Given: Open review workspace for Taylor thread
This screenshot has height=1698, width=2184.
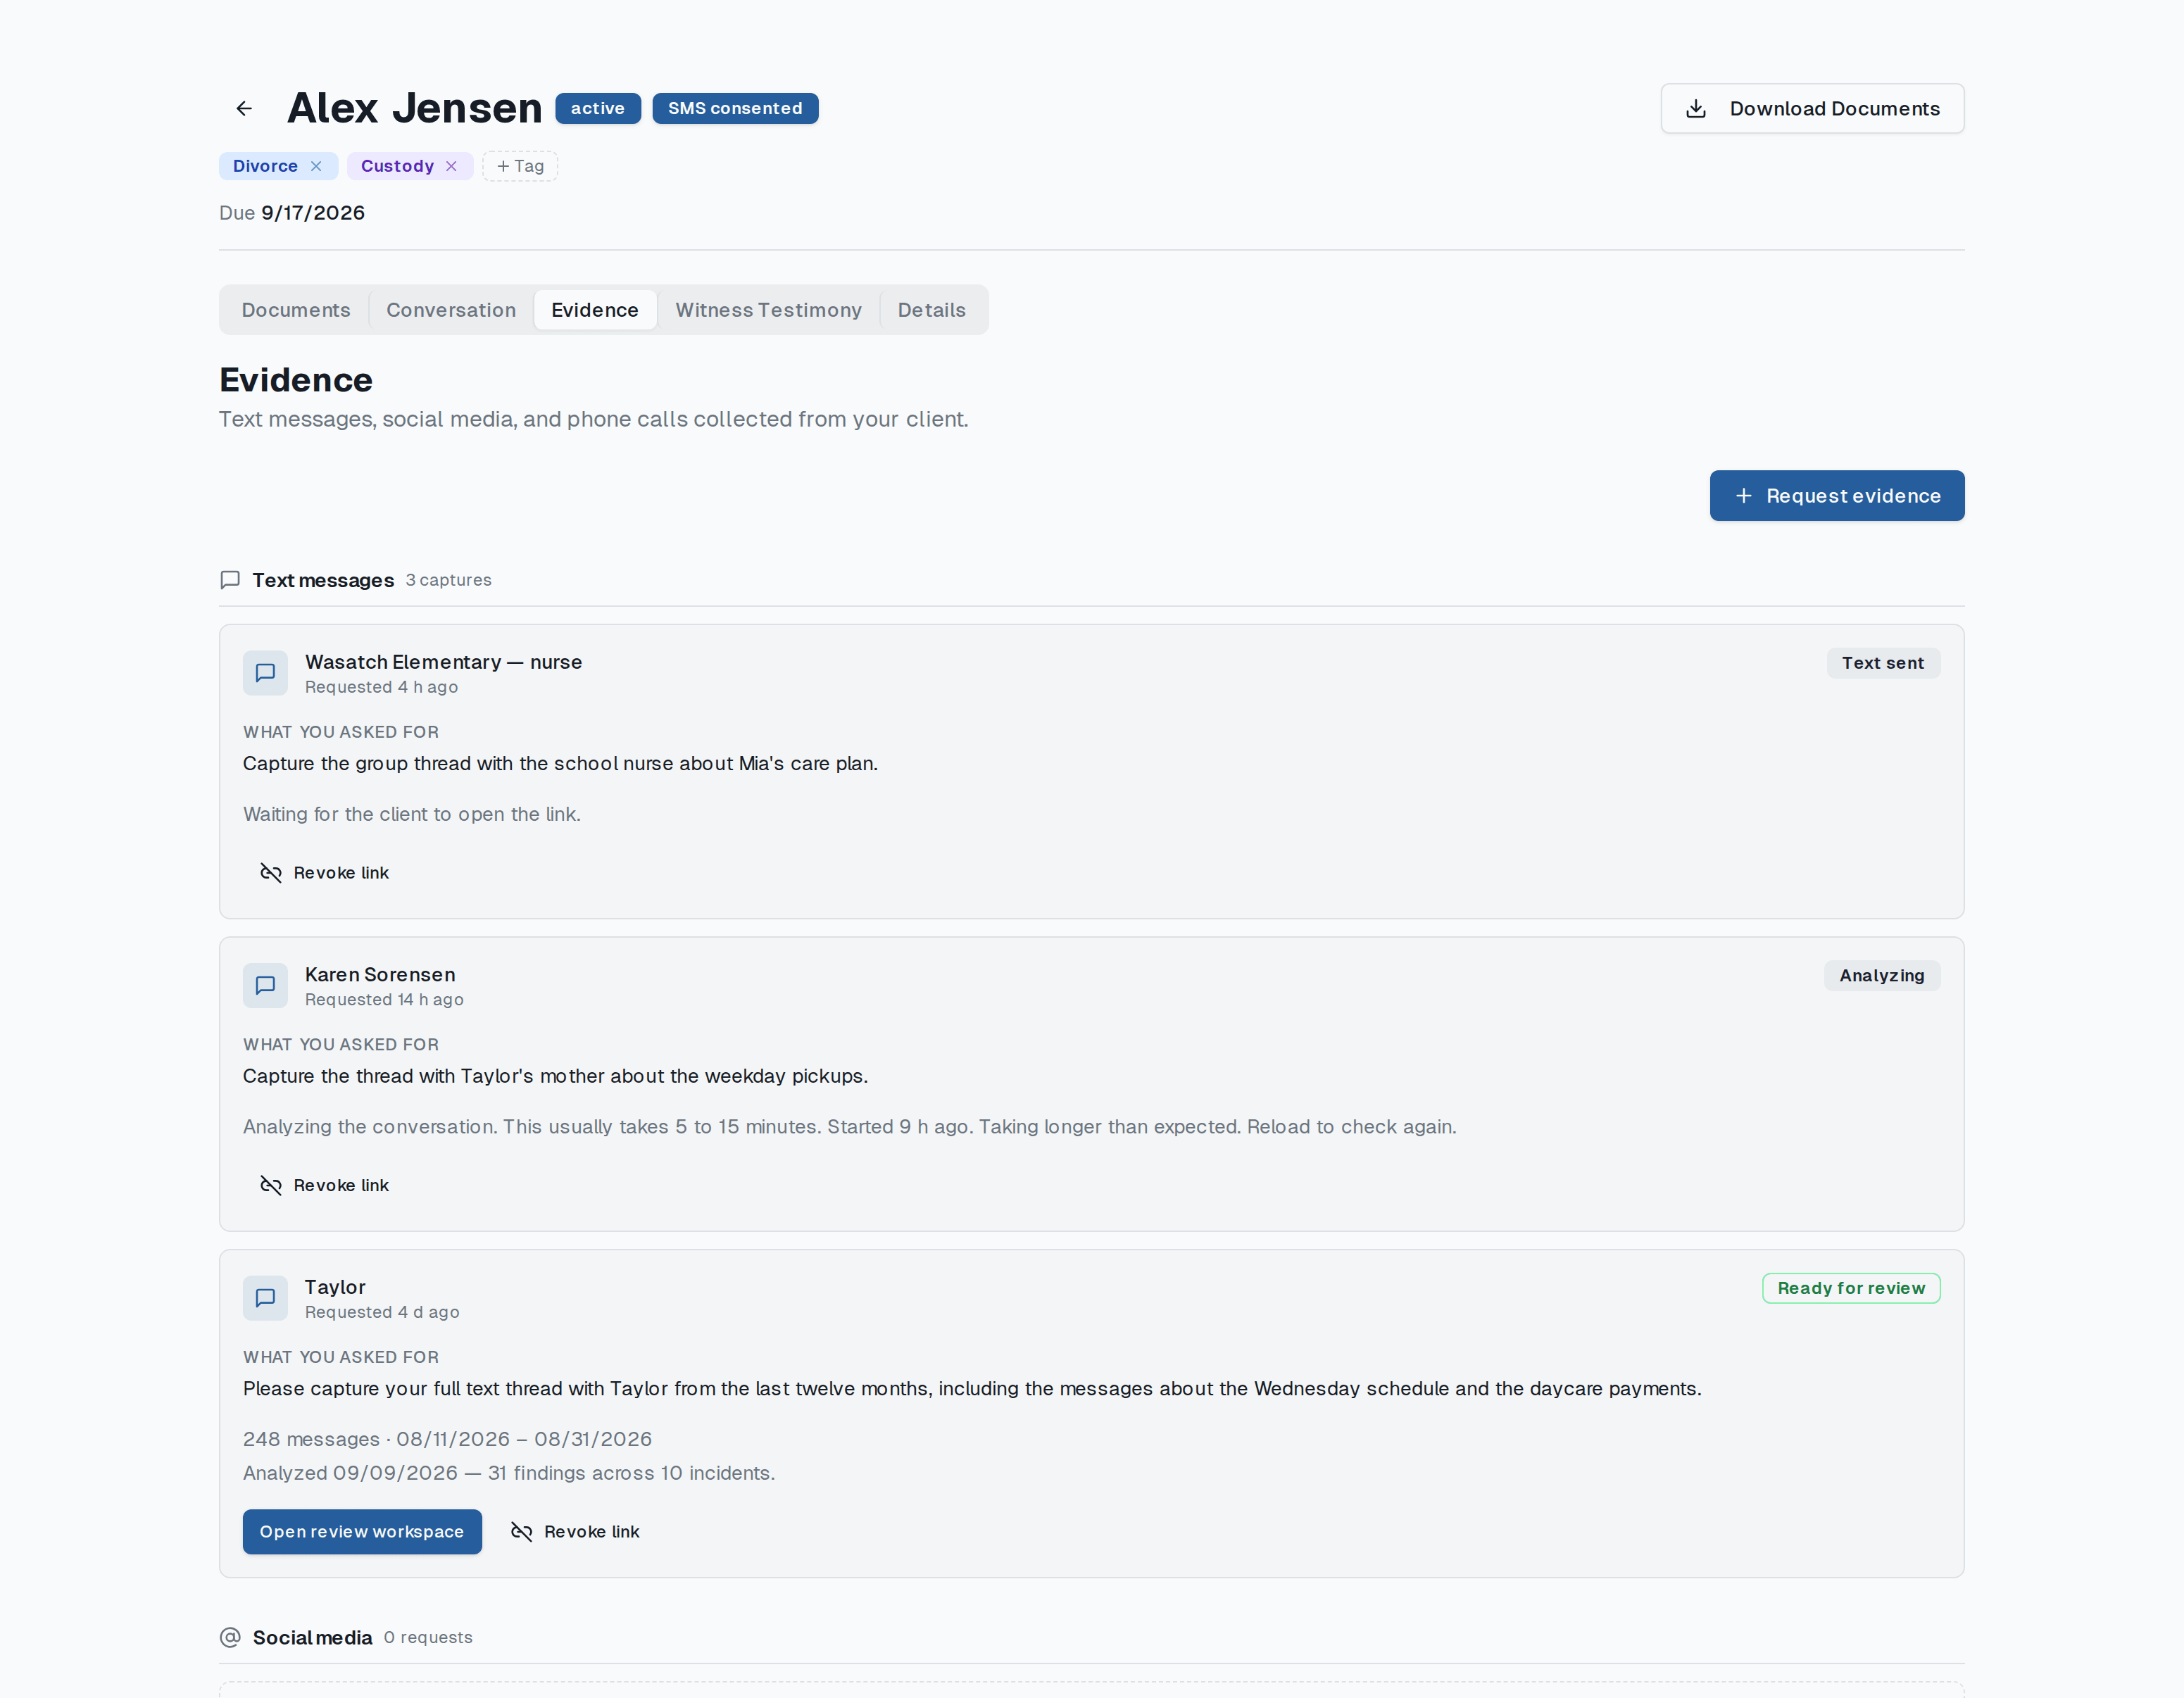Looking at the screenshot, I should click(x=362, y=1532).
